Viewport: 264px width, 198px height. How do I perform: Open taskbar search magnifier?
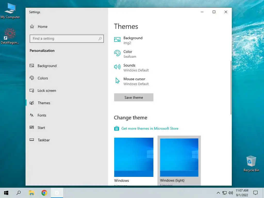click(x=19, y=193)
